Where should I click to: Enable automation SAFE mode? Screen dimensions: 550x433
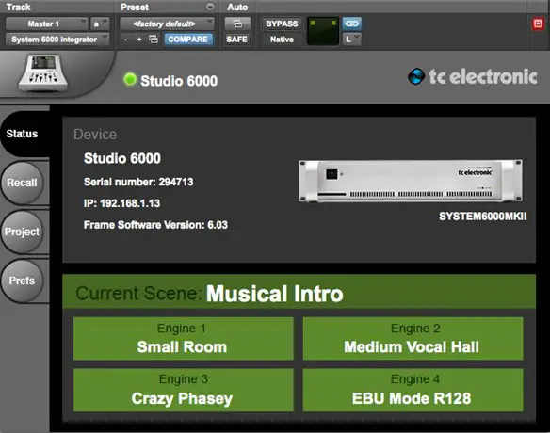(237, 40)
